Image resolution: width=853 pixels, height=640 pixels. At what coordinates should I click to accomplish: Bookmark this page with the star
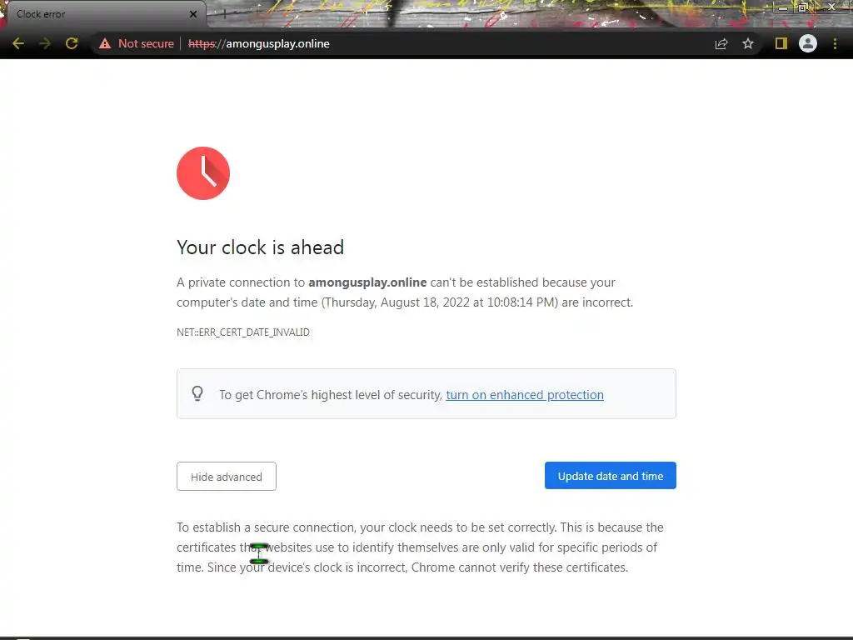click(x=748, y=43)
